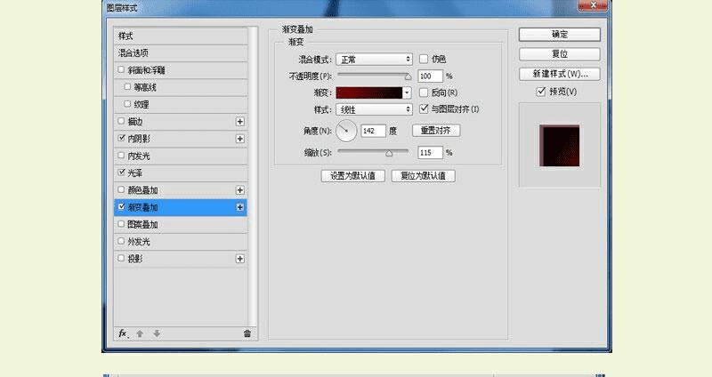Screen dimensions: 712x377
Task: Select 混合选项 in the left list
Action: click(x=181, y=53)
